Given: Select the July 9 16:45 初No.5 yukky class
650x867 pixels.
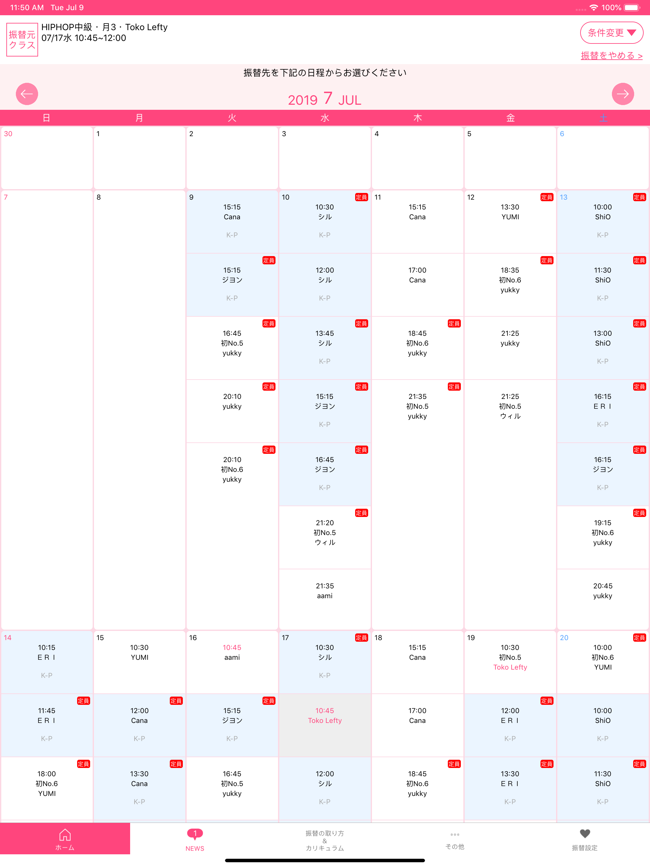Looking at the screenshot, I should [x=232, y=348].
